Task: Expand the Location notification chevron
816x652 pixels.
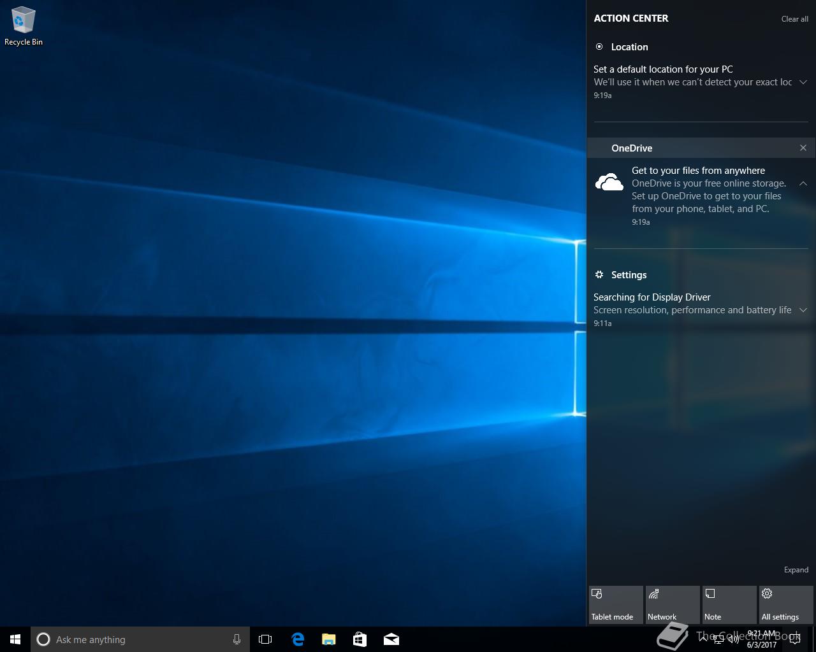Action: click(803, 82)
